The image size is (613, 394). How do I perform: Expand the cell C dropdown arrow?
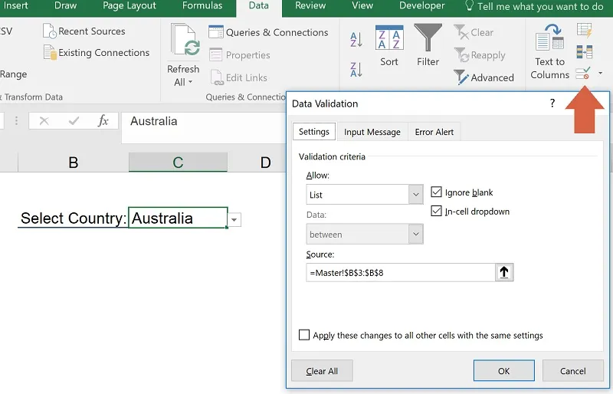pos(234,220)
